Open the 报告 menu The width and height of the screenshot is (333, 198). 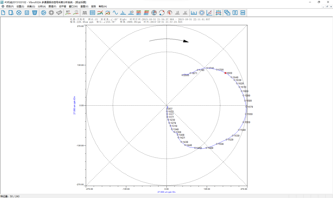(x=94, y=7)
